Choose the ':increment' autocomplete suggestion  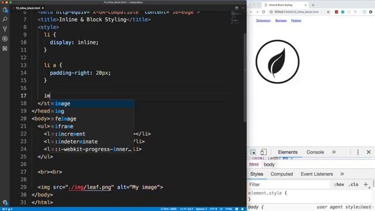pos(92,134)
